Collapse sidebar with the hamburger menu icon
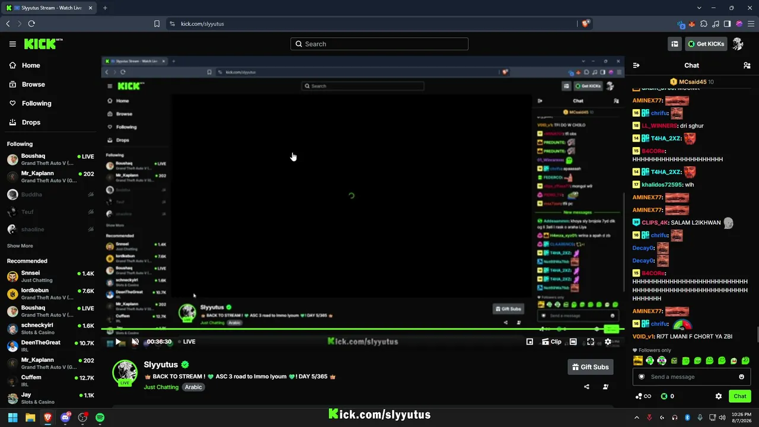The height and width of the screenshot is (427, 759). coord(12,44)
